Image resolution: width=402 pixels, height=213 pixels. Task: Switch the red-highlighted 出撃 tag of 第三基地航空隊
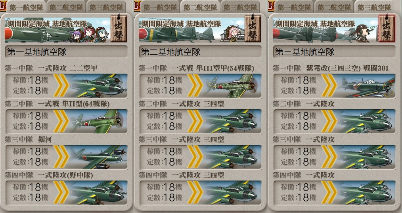click(387, 28)
